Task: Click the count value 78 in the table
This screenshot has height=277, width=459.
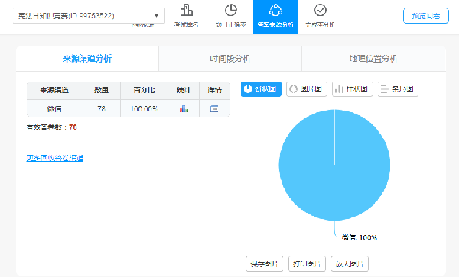Action: tap(101, 109)
